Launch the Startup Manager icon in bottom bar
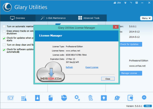This screenshot has height=109, width=153. 11,98
